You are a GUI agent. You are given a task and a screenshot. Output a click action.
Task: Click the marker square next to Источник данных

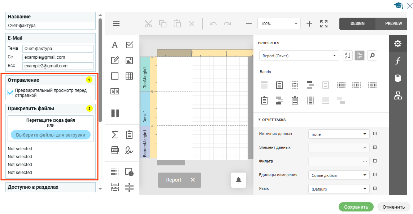375,134
